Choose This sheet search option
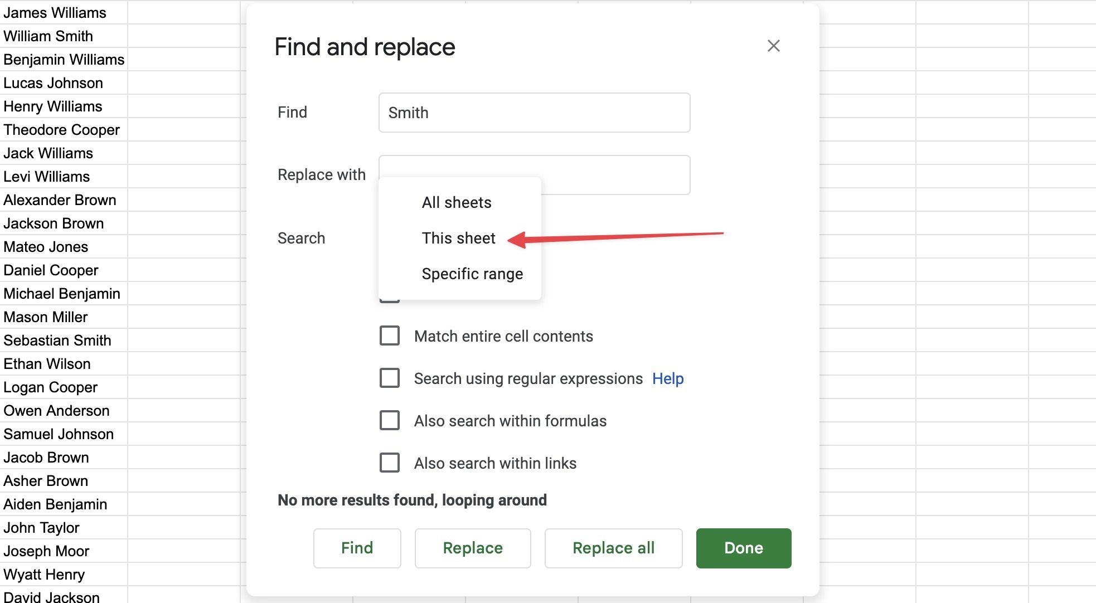The height and width of the screenshot is (603, 1096). 458,238
